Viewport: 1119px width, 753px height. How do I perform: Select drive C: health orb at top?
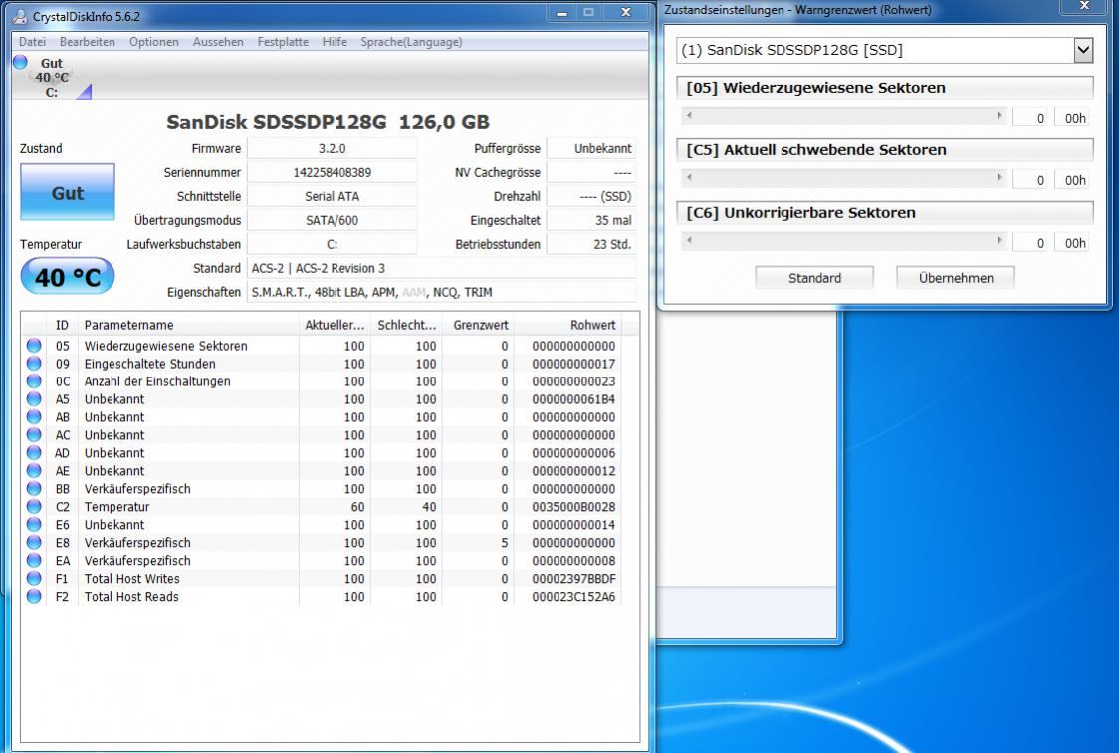(x=20, y=62)
